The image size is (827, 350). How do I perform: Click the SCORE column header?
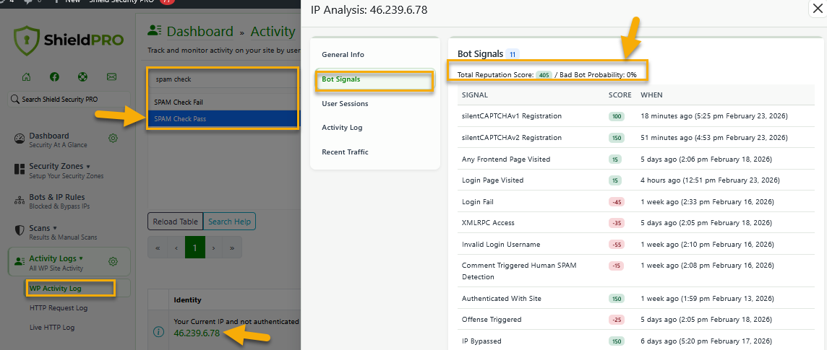(x=620, y=95)
